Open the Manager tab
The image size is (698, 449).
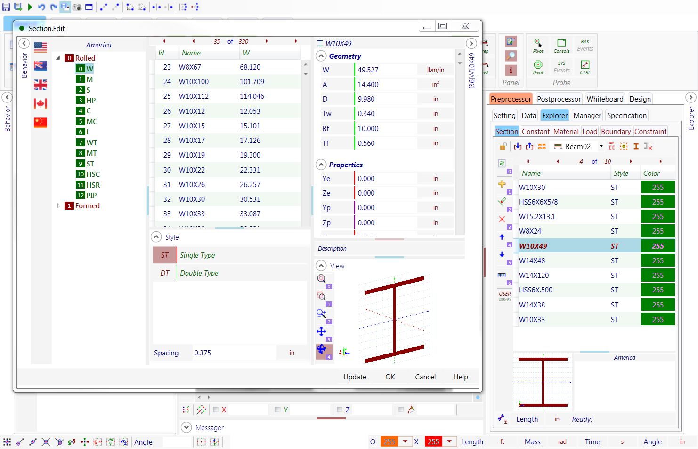587,115
